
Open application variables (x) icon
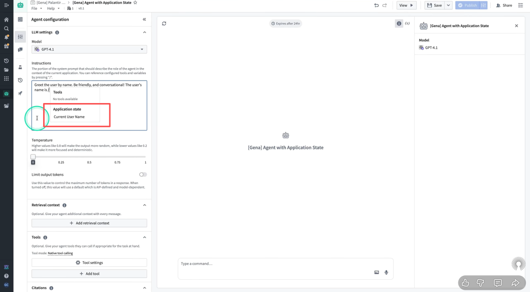point(408,24)
